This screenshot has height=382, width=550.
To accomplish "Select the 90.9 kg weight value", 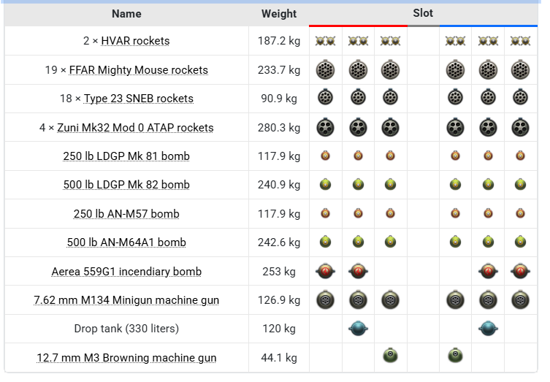I will click(279, 99).
